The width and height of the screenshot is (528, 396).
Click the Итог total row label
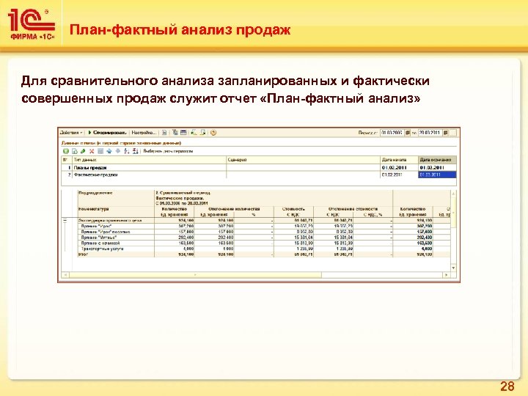[x=83, y=254]
